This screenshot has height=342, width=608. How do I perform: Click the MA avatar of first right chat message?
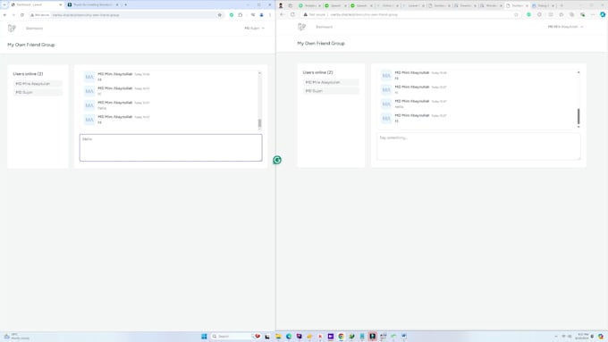[x=386, y=76]
